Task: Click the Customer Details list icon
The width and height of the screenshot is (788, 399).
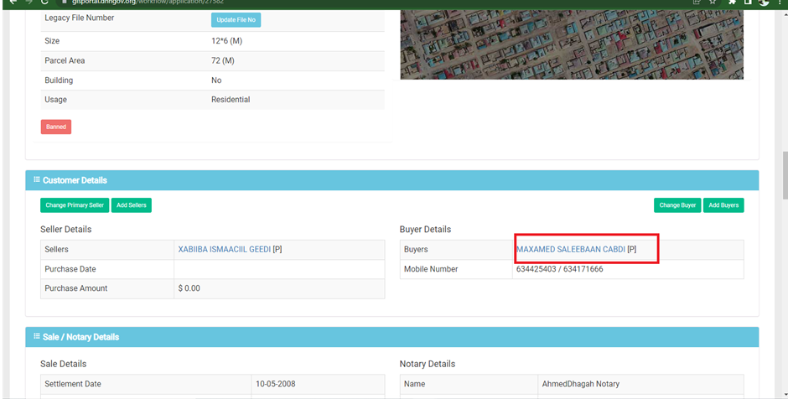Action: point(37,179)
